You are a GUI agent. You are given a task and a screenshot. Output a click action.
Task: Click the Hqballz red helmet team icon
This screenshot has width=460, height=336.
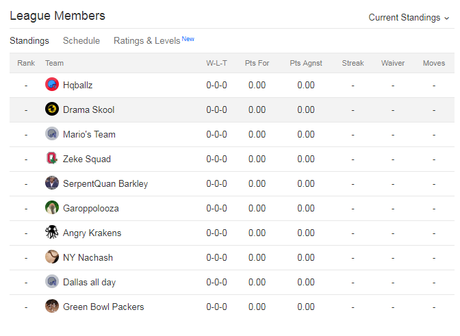tap(52, 84)
